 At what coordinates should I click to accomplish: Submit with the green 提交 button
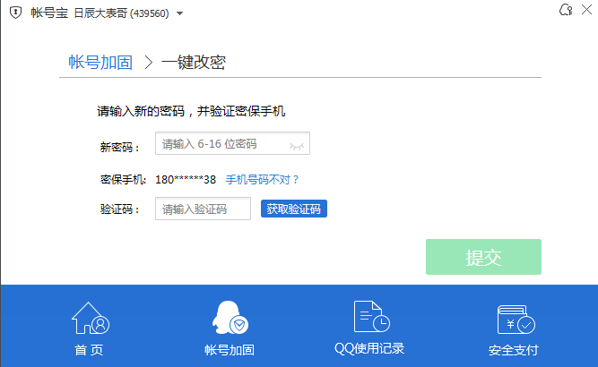pos(483,257)
